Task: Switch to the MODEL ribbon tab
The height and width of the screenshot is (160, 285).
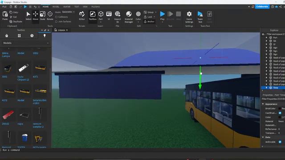Action: click(x=56, y=7)
